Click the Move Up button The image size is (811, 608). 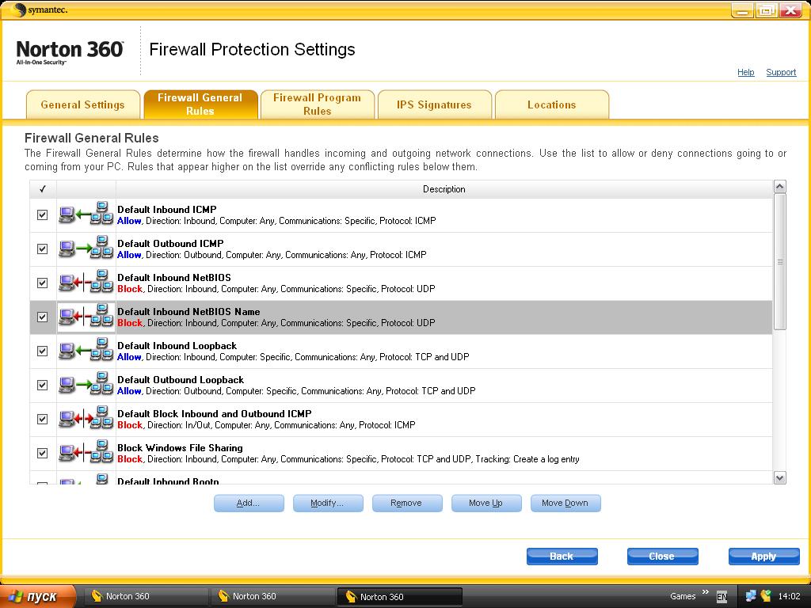pos(486,503)
